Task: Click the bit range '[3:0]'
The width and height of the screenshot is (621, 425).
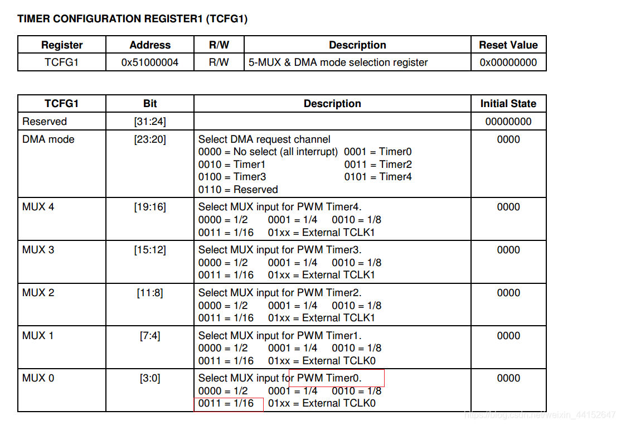Action: (150, 378)
